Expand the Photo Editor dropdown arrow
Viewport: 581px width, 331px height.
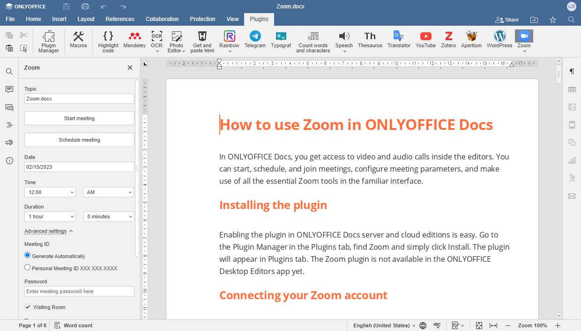click(183, 51)
